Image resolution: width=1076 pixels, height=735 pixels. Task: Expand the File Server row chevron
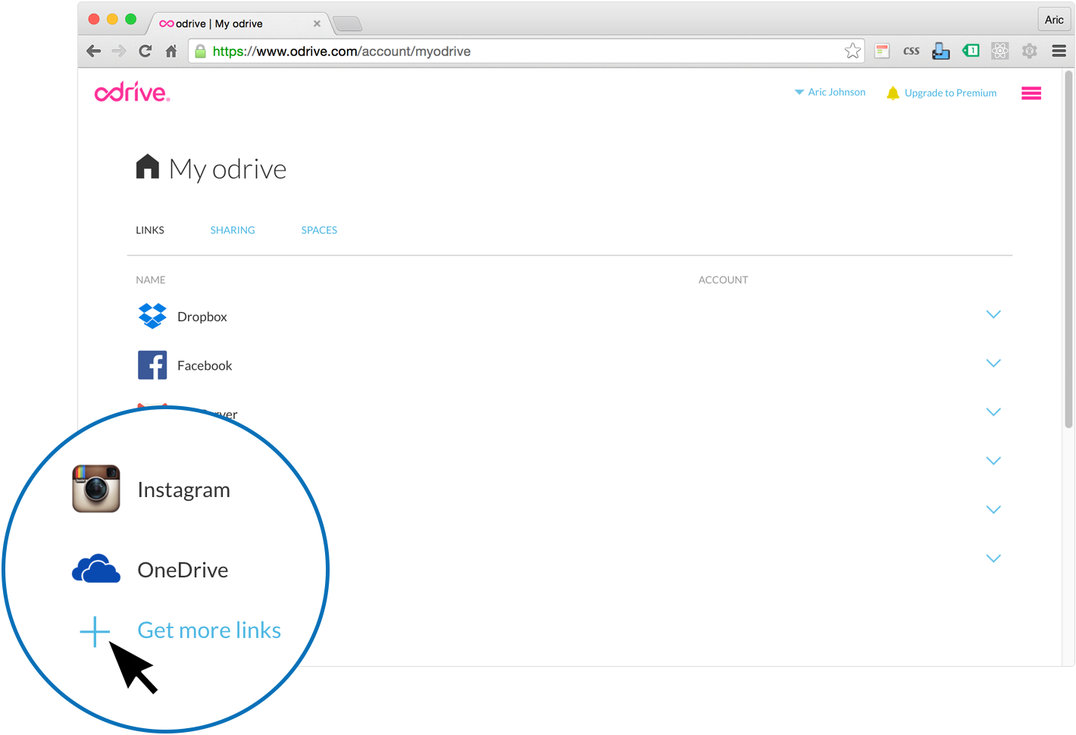pos(993,412)
